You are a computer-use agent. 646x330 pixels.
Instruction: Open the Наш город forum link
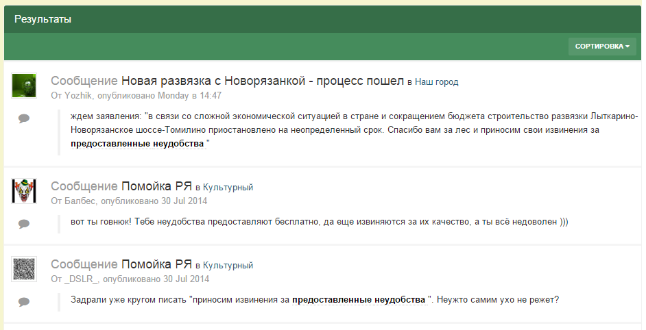436,82
